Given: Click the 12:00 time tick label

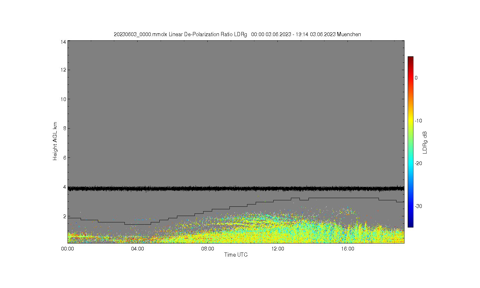Looking at the screenshot, I should 278,249.
